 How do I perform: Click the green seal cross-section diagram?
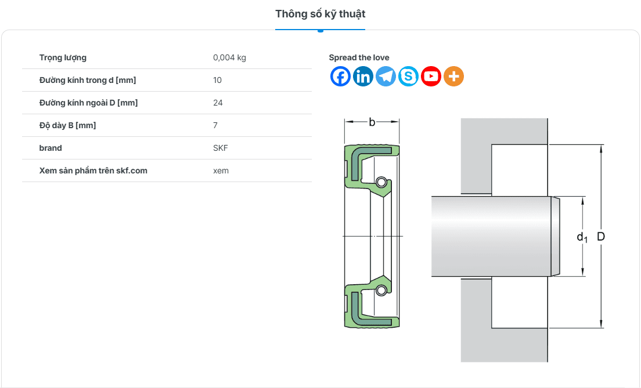(372, 235)
